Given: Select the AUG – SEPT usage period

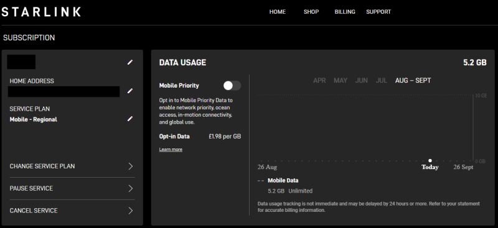Looking at the screenshot, I should (x=413, y=81).
